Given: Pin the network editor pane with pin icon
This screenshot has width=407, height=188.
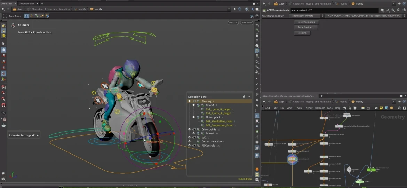Looking at the screenshot, I should (x=400, y=102).
